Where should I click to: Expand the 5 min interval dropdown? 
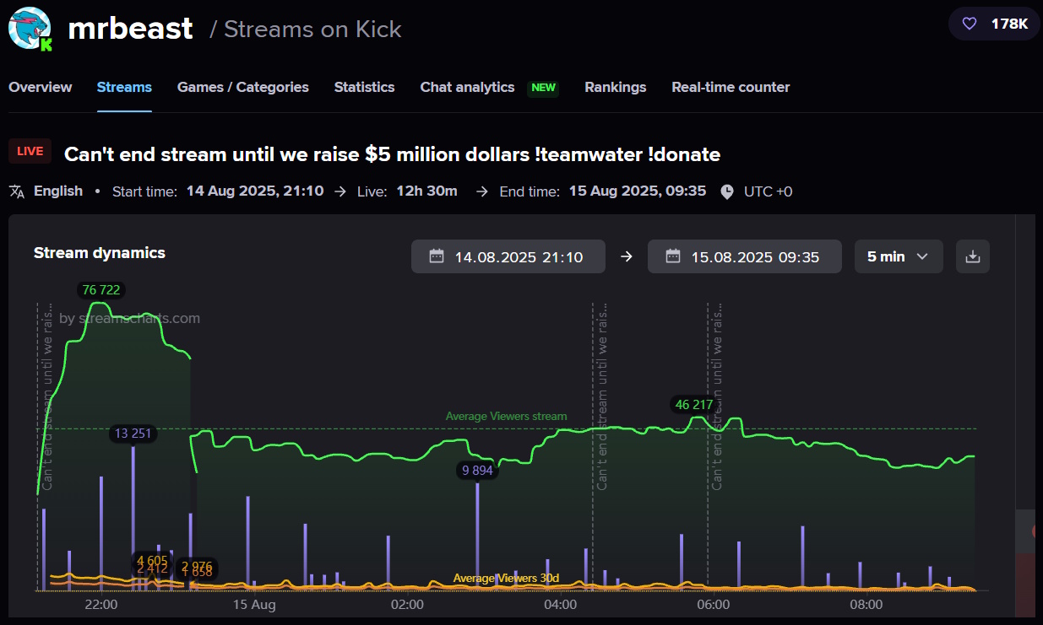pyautogui.click(x=899, y=256)
